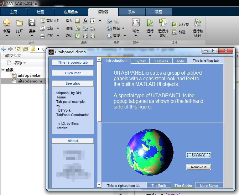The image size is (239, 195).
Task: Open the 打开 dropdown arrow
Action: tap(19, 36)
